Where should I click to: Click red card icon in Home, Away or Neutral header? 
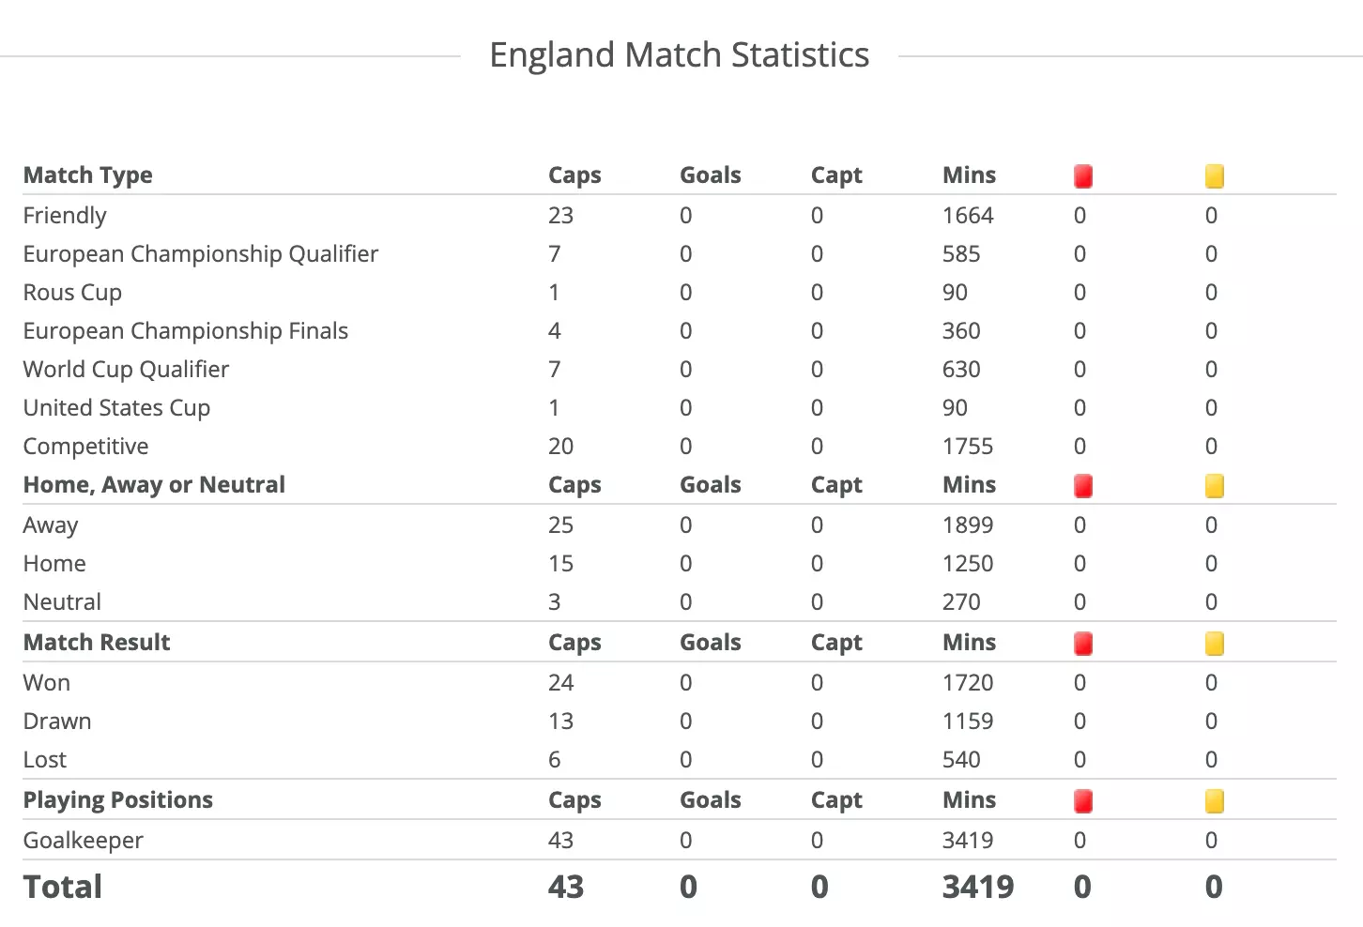[1083, 486]
